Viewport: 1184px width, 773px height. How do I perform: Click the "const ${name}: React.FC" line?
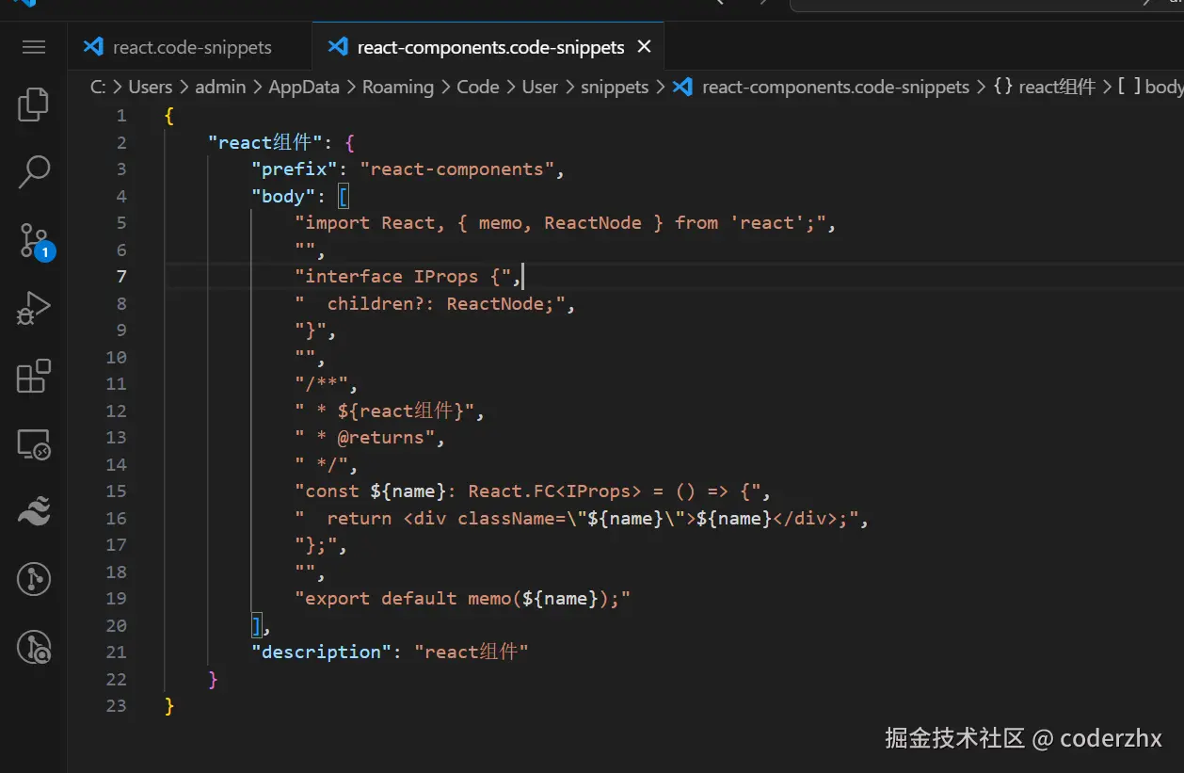click(533, 491)
